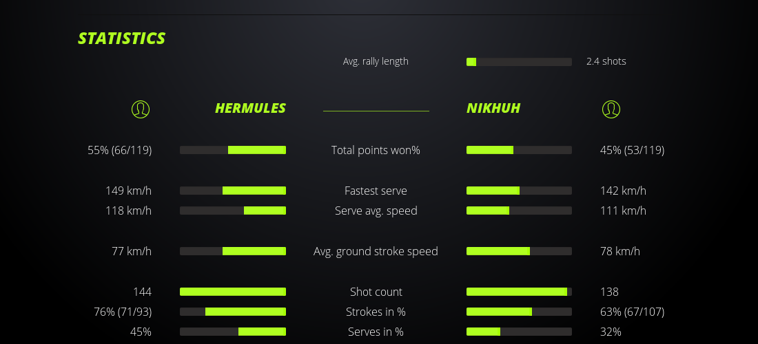Select the Serves in % label
758x344 pixels.
tap(376, 332)
